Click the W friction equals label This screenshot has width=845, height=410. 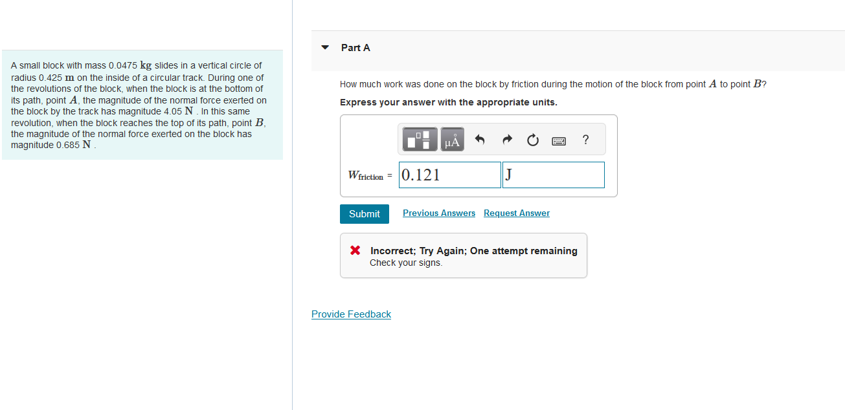[369, 175]
